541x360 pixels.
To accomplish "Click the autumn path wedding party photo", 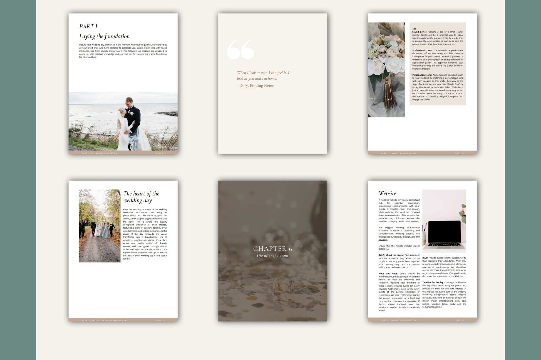I will (100, 226).
